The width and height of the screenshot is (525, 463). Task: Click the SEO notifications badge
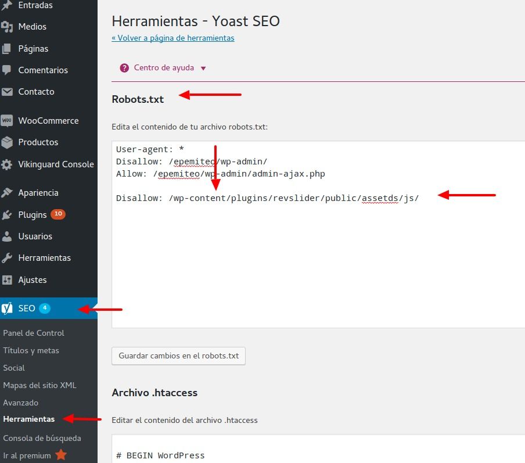pos(45,308)
